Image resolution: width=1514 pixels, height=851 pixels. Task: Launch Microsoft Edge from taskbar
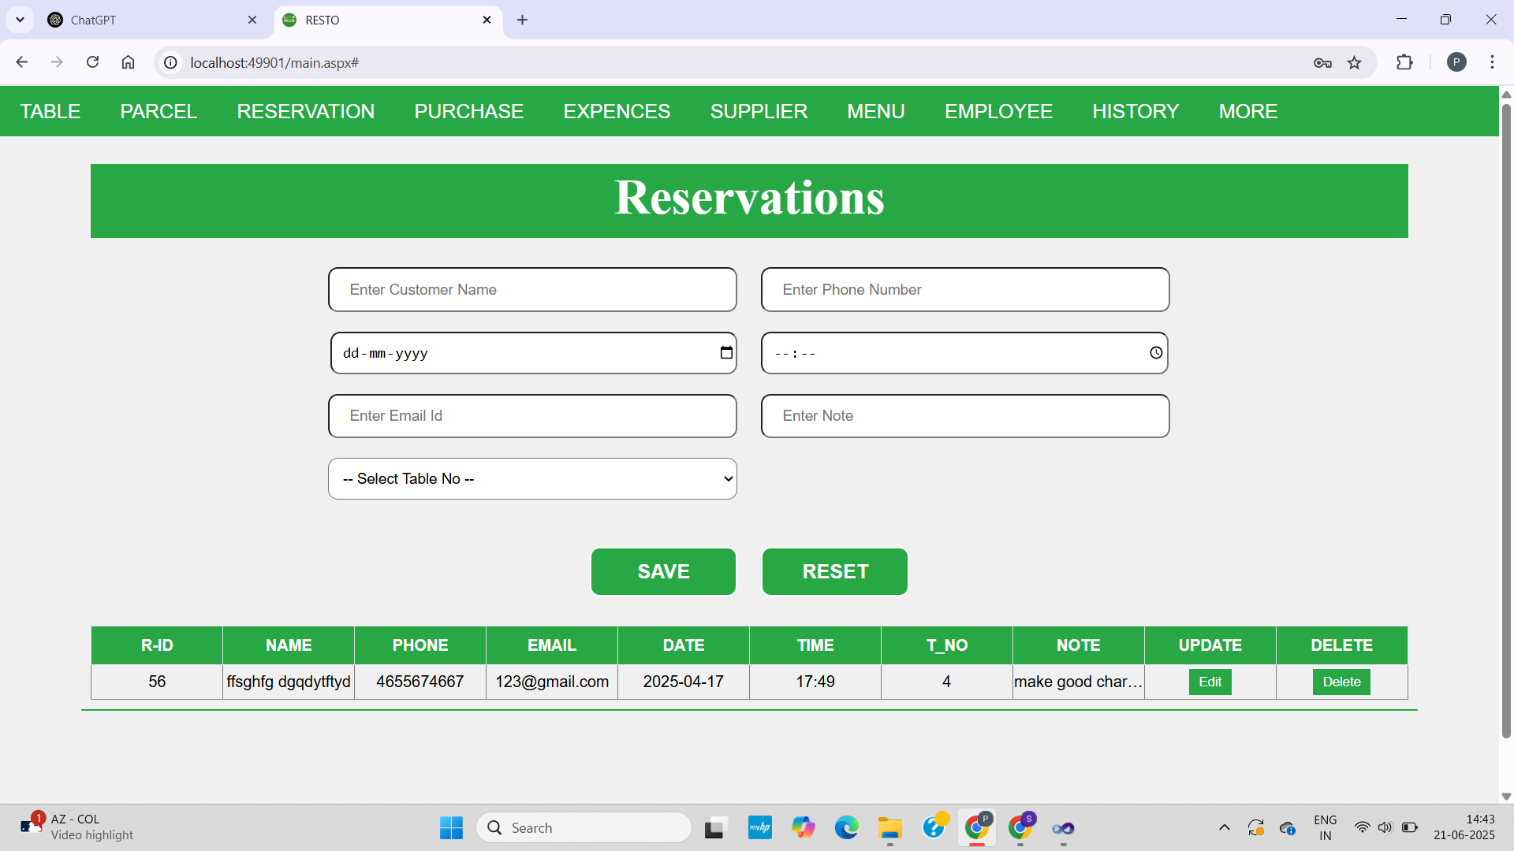pyautogui.click(x=846, y=827)
